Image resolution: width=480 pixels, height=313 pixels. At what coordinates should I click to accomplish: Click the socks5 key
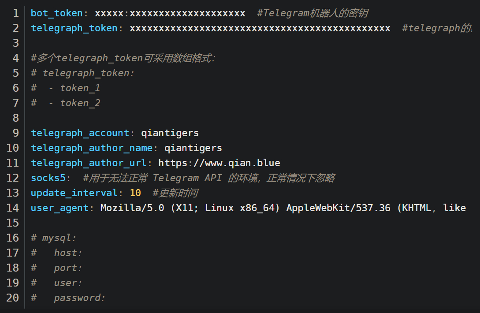pos(48,178)
